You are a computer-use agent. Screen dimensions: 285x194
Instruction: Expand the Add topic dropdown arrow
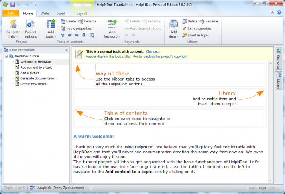(x=55, y=36)
